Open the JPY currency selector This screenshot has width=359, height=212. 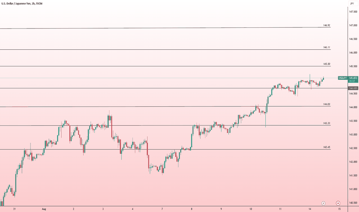coord(352,3)
